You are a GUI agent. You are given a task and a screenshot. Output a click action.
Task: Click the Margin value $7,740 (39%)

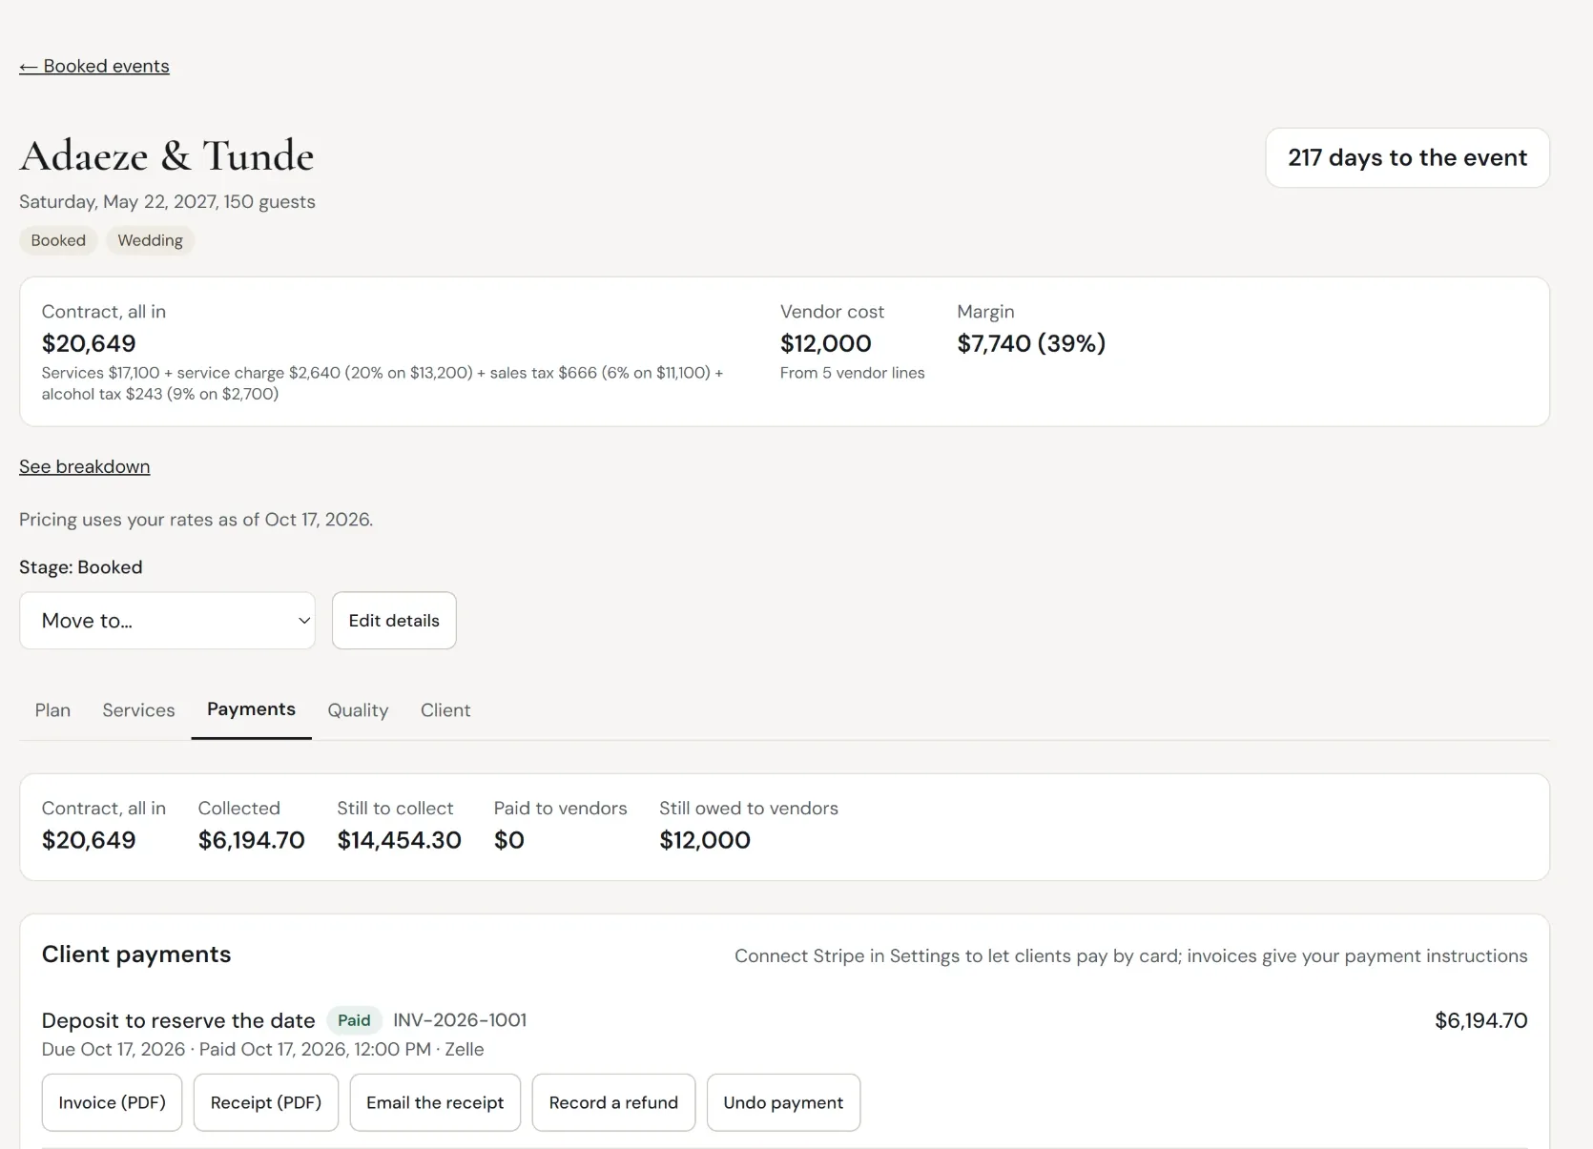tap(1031, 343)
